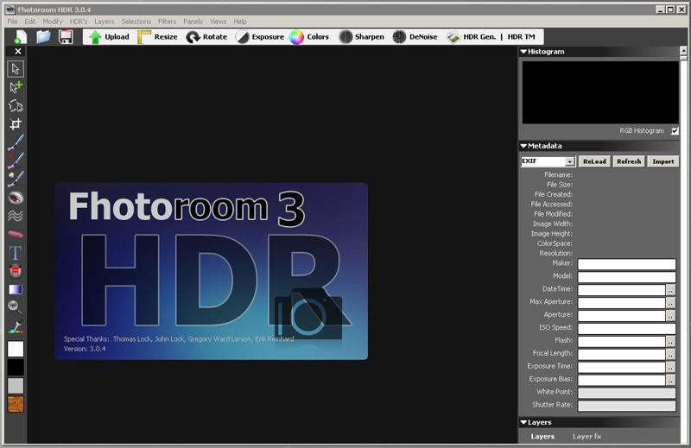This screenshot has width=691, height=448.
Task: Click the ISO Speed input field
Action: click(627, 328)
